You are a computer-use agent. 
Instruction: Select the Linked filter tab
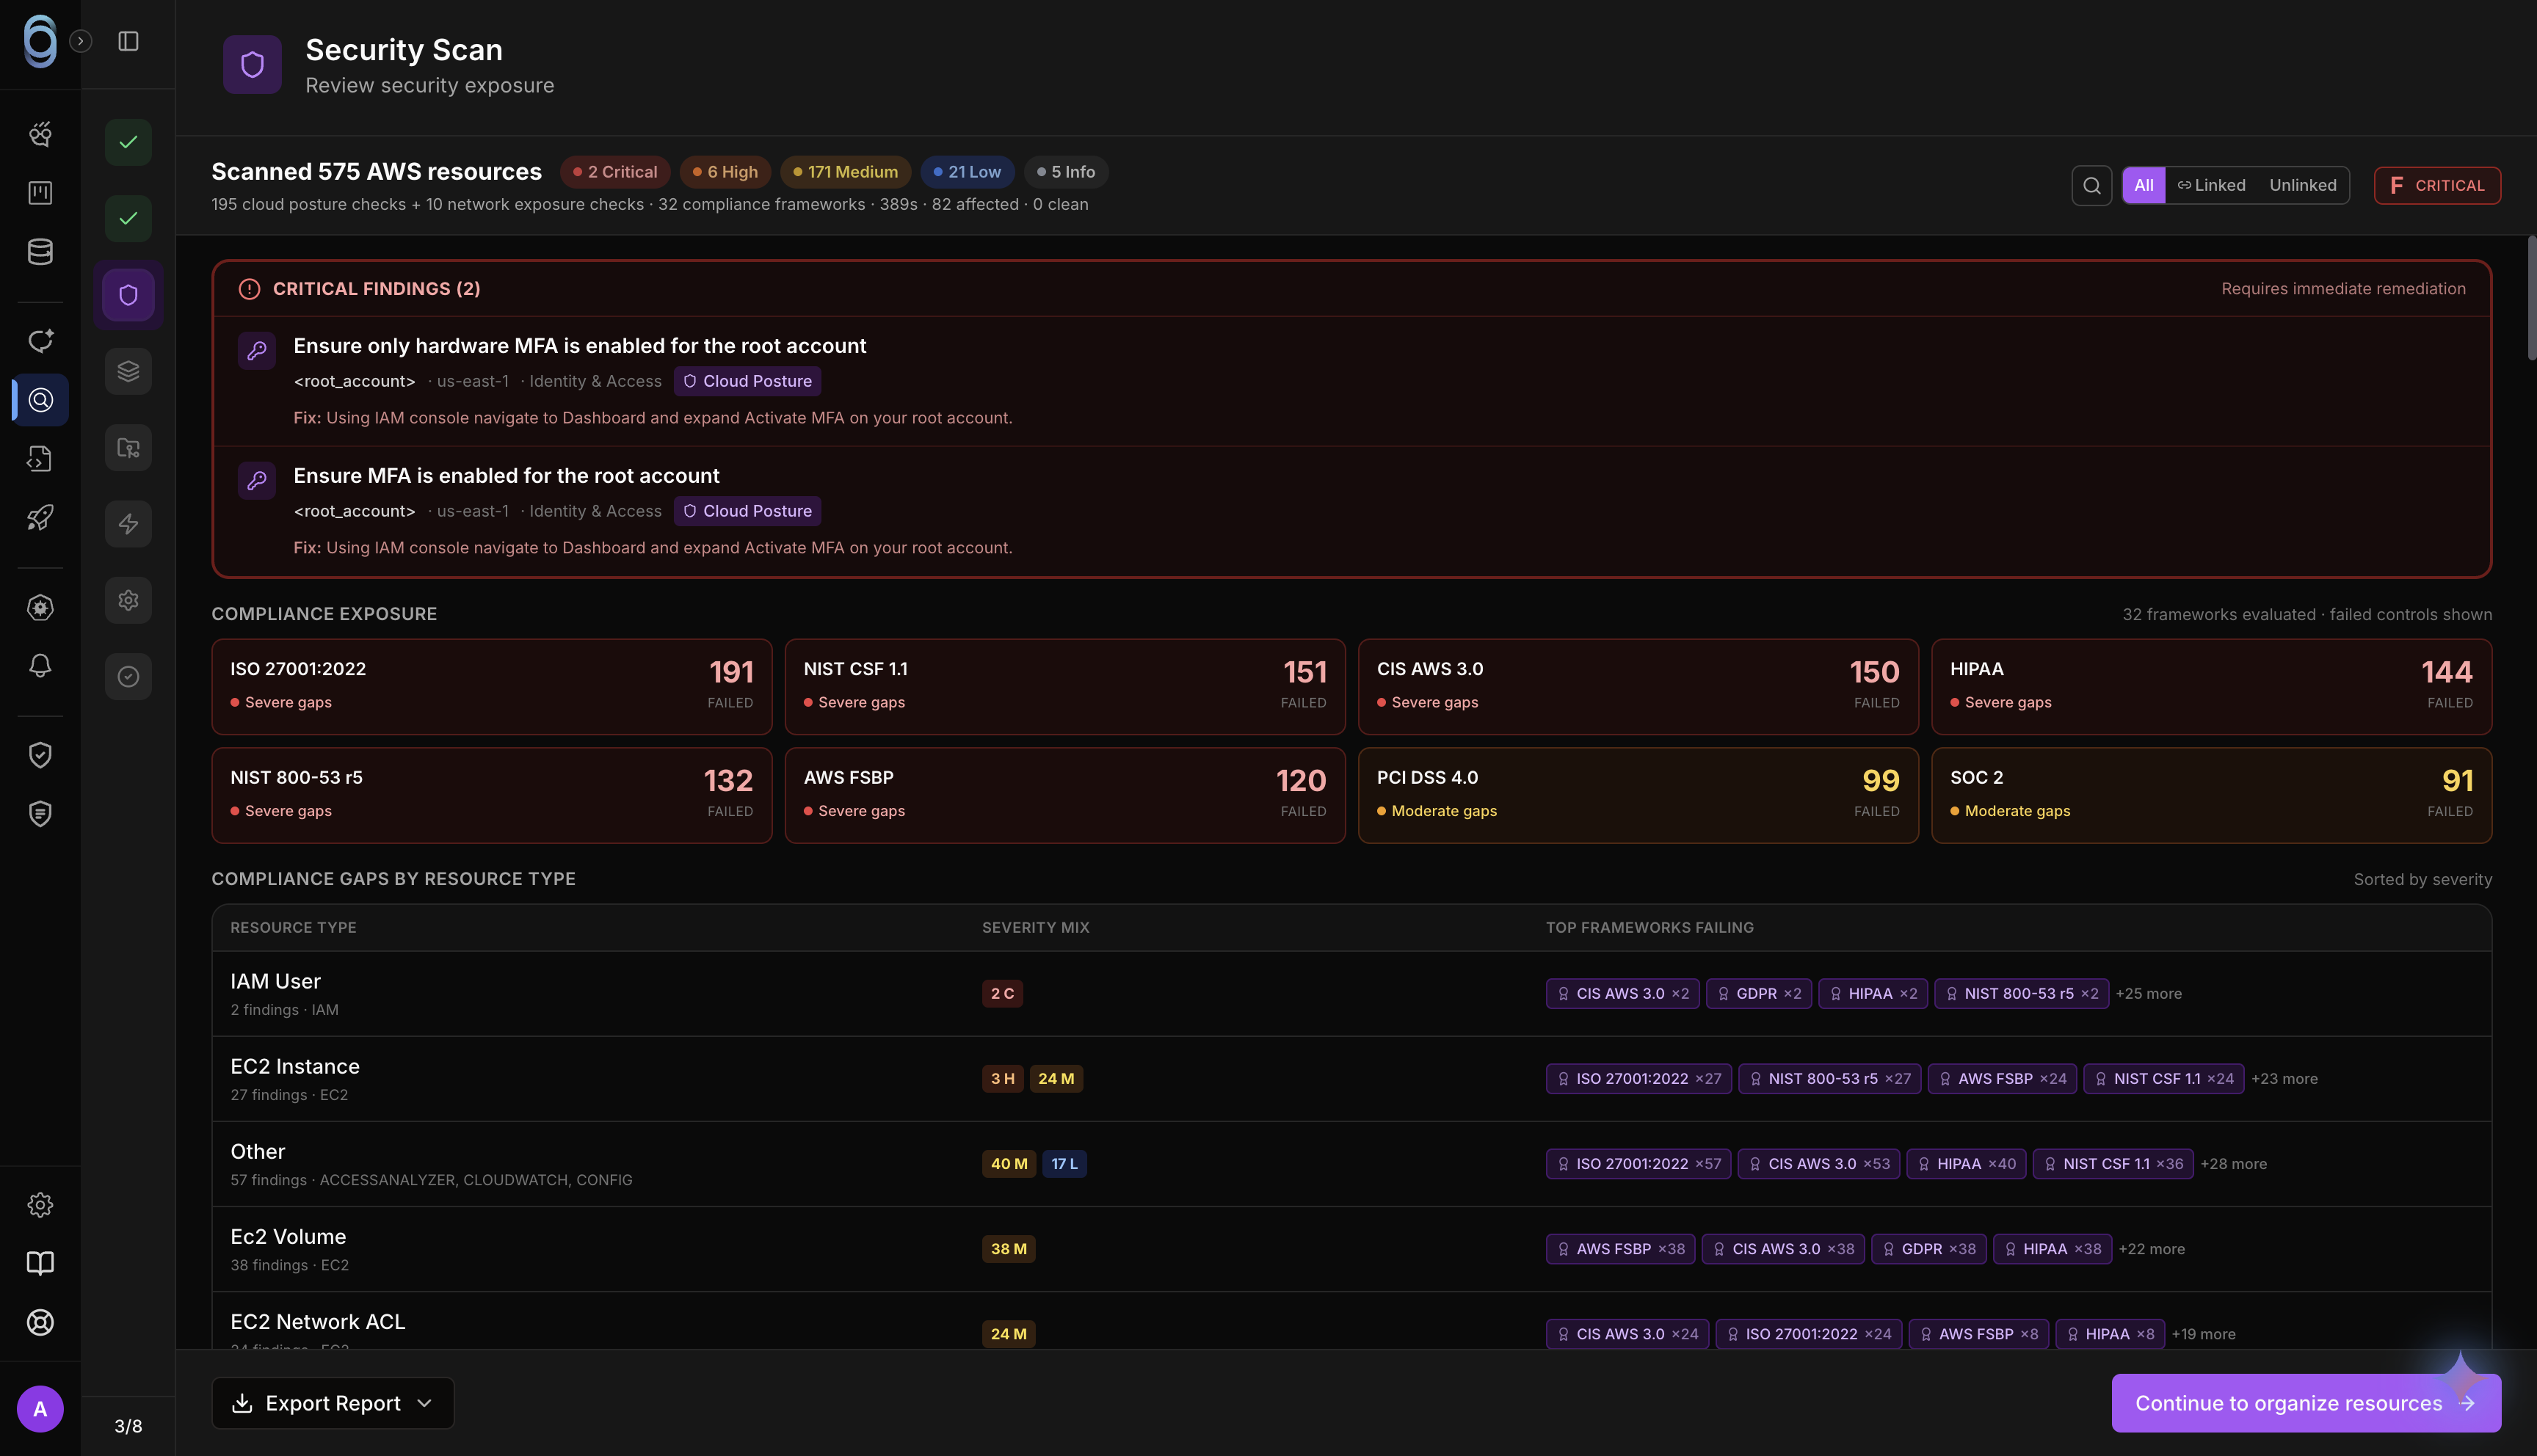2212,185
